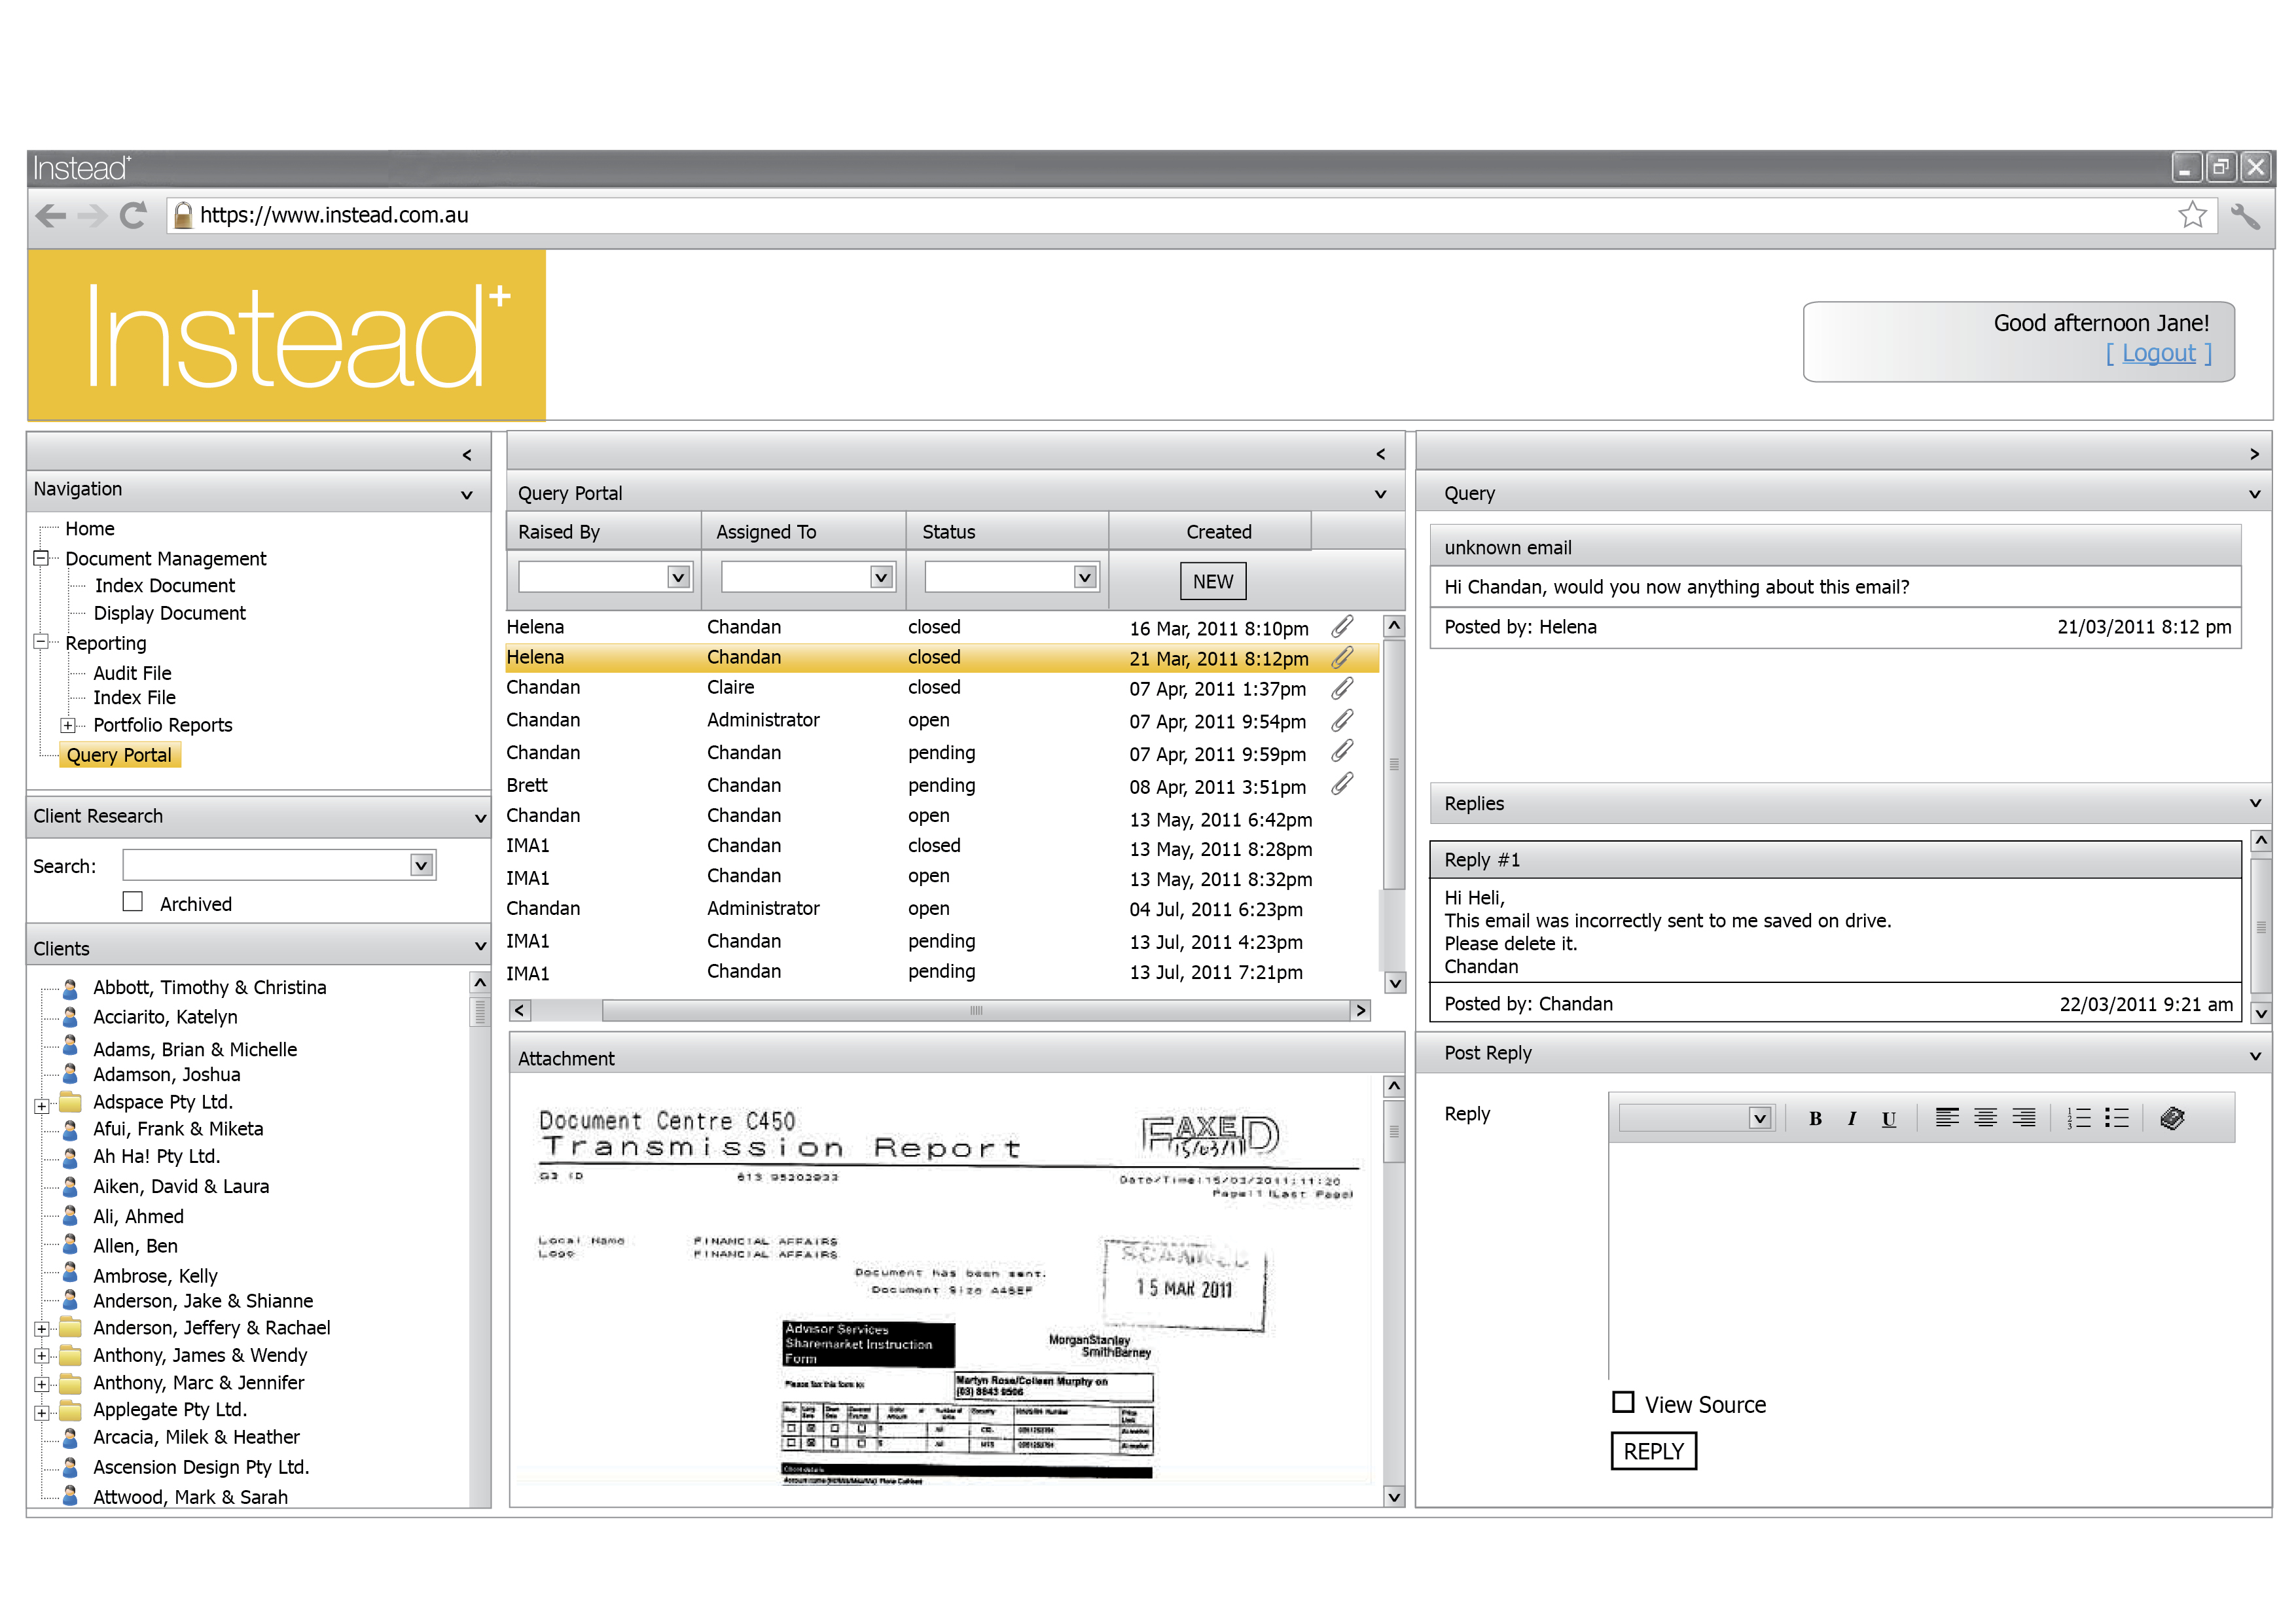This screenshot has height=1623, width=2296.
Task: Check the View Source box
Action: pyautogui.click(x=1623, y=1403)
